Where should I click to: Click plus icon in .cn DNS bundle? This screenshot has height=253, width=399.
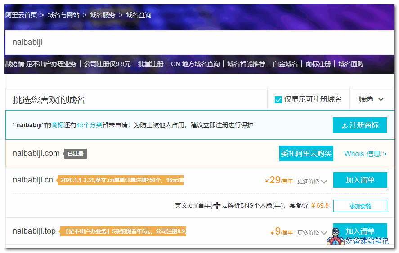tap(217, 205)
